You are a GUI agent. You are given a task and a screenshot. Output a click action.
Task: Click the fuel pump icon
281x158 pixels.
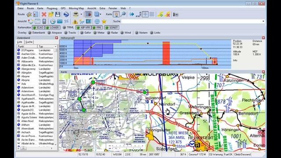(176, 14)
